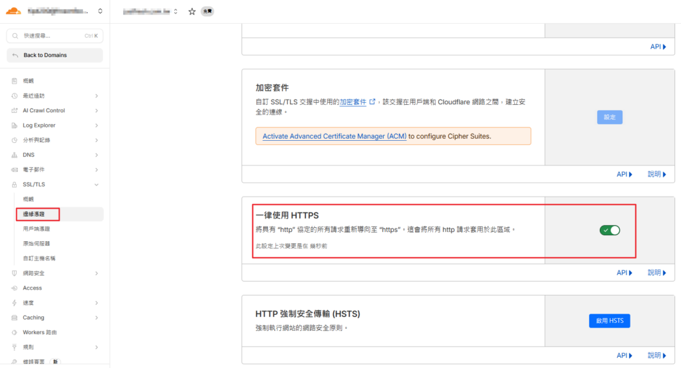The height and width of the screenshot is (368, 681).
Task: Open 自訂主機名稱 page
Action: pos(39,258)
